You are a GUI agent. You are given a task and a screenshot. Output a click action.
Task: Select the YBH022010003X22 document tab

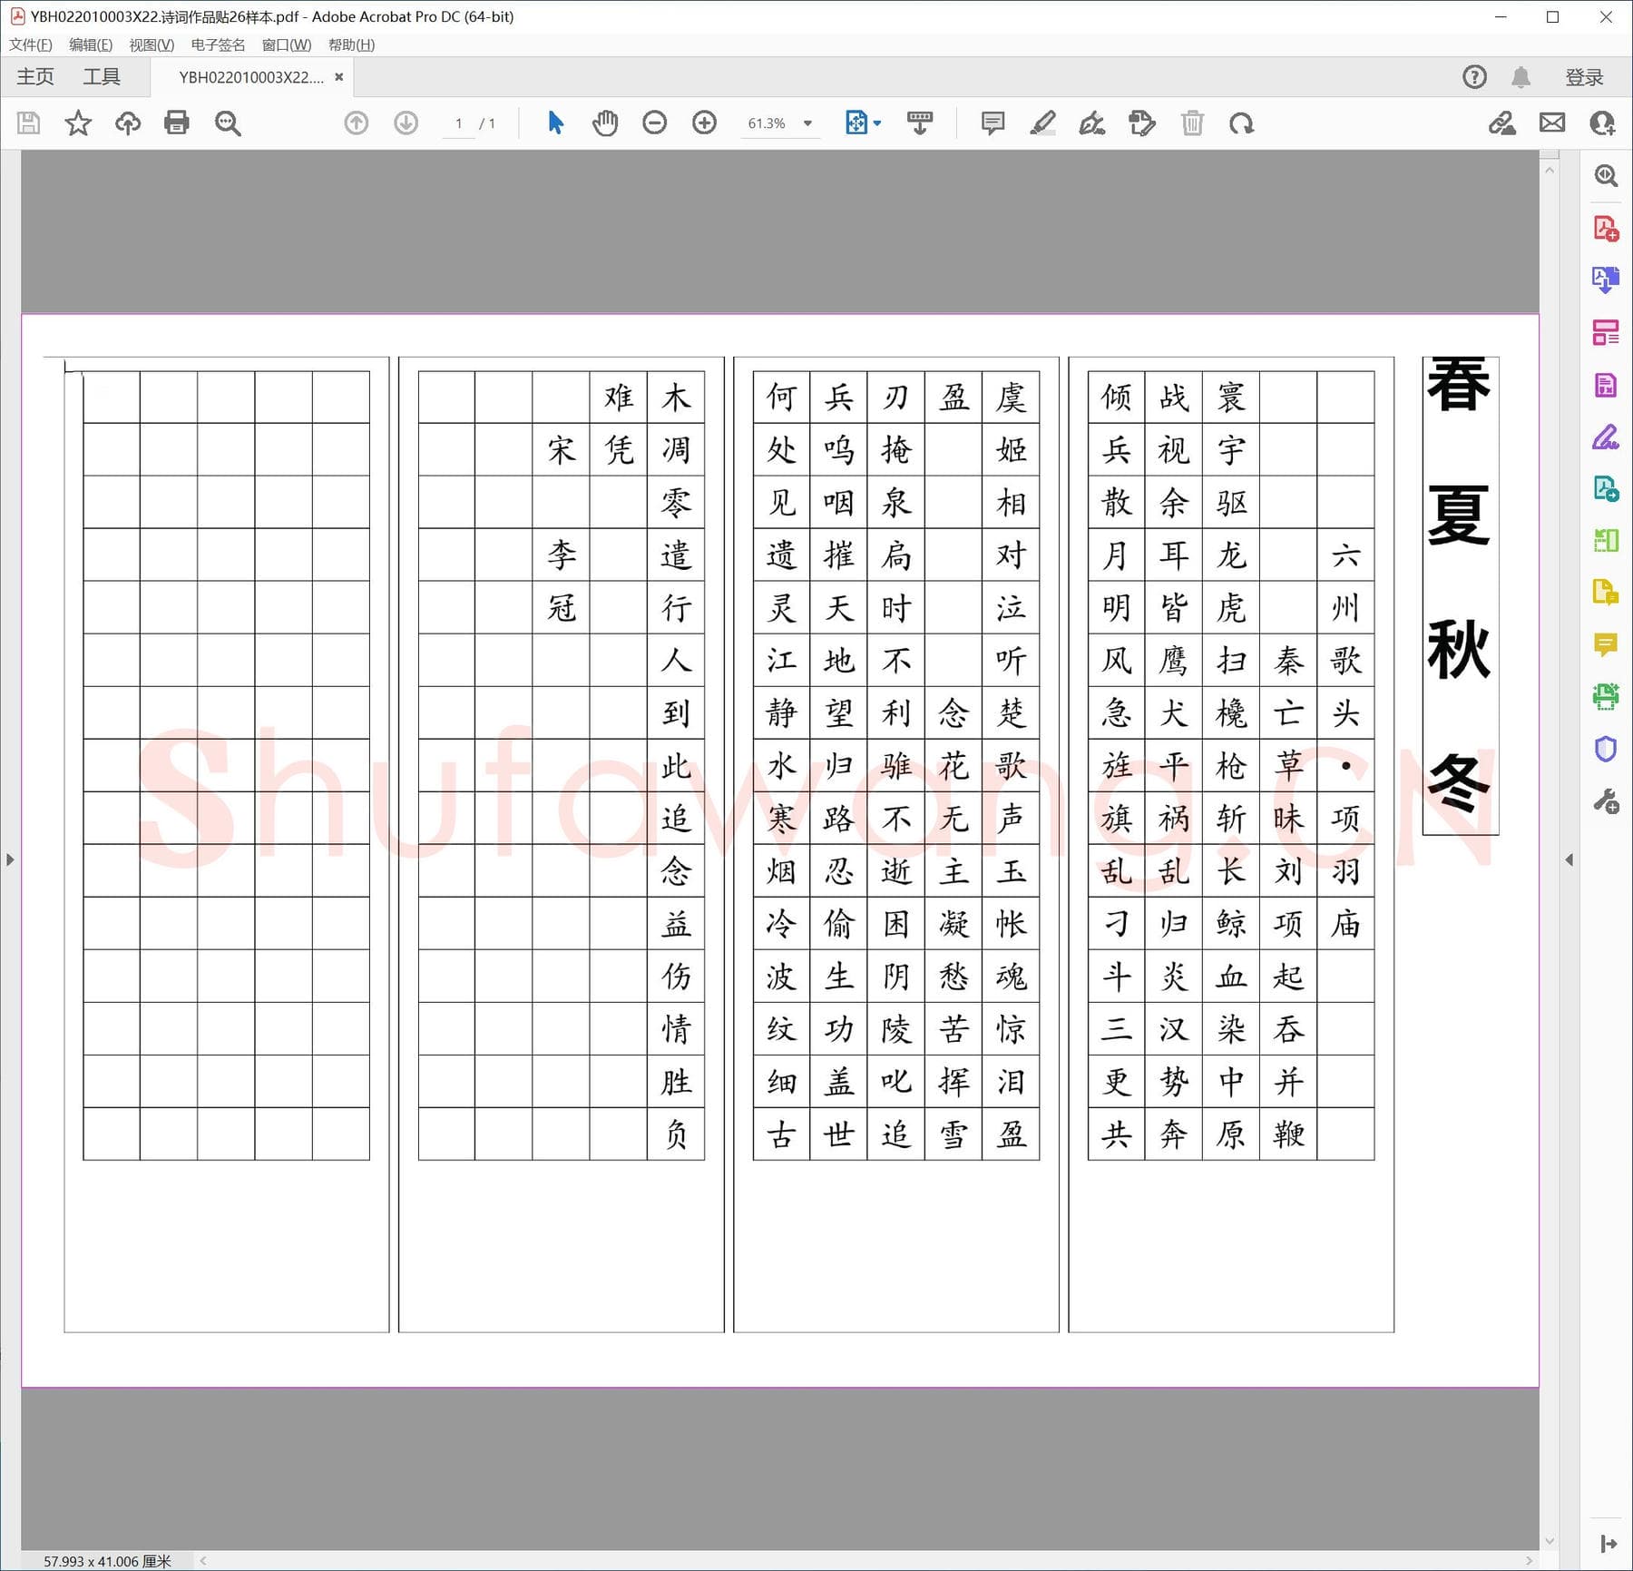tap(251, 77)
